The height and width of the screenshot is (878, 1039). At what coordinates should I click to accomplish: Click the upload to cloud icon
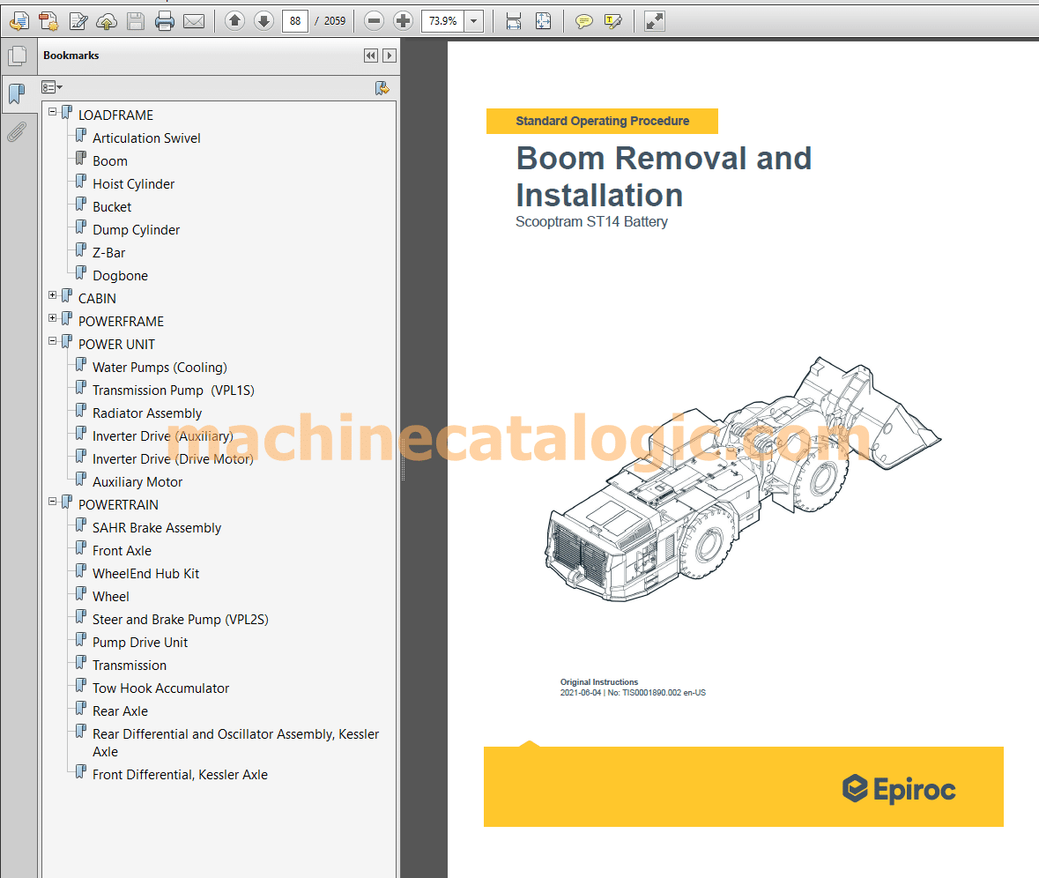point(107,21)
